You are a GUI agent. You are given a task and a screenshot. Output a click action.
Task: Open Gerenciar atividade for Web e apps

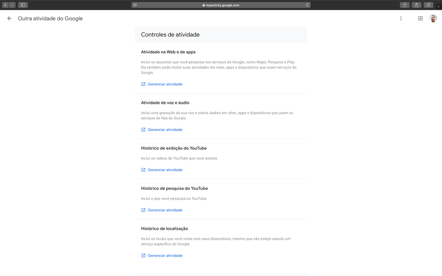pos(165,84)
